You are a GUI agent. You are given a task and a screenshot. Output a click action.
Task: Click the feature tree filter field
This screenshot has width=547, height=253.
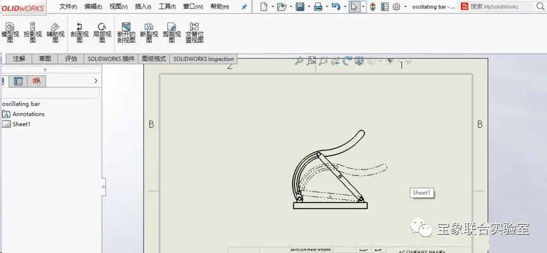tap(51, 93)
